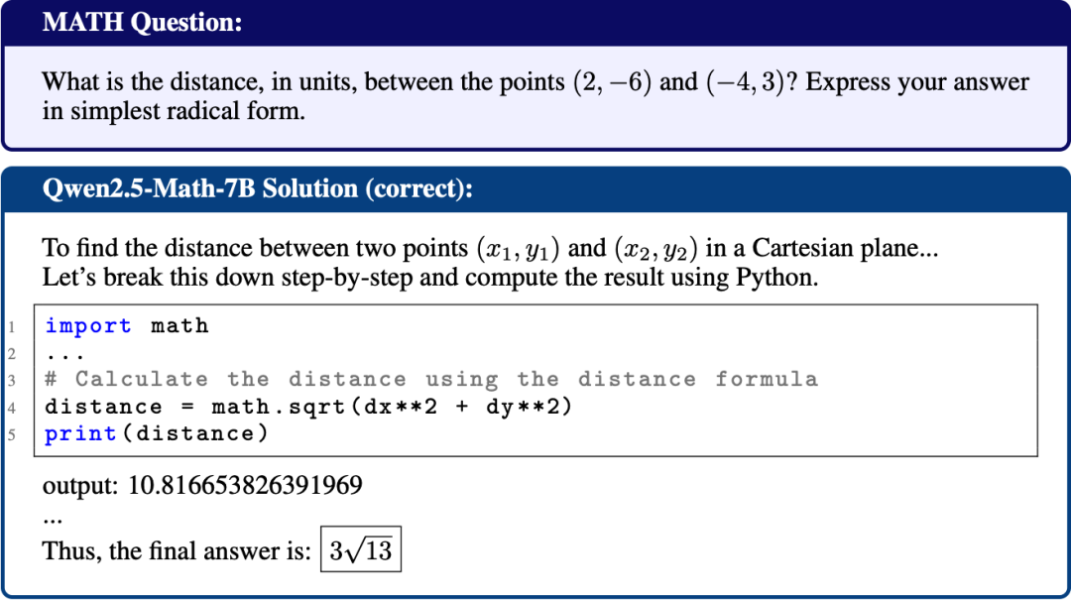Click the math.sqrt expression in code

392,407
